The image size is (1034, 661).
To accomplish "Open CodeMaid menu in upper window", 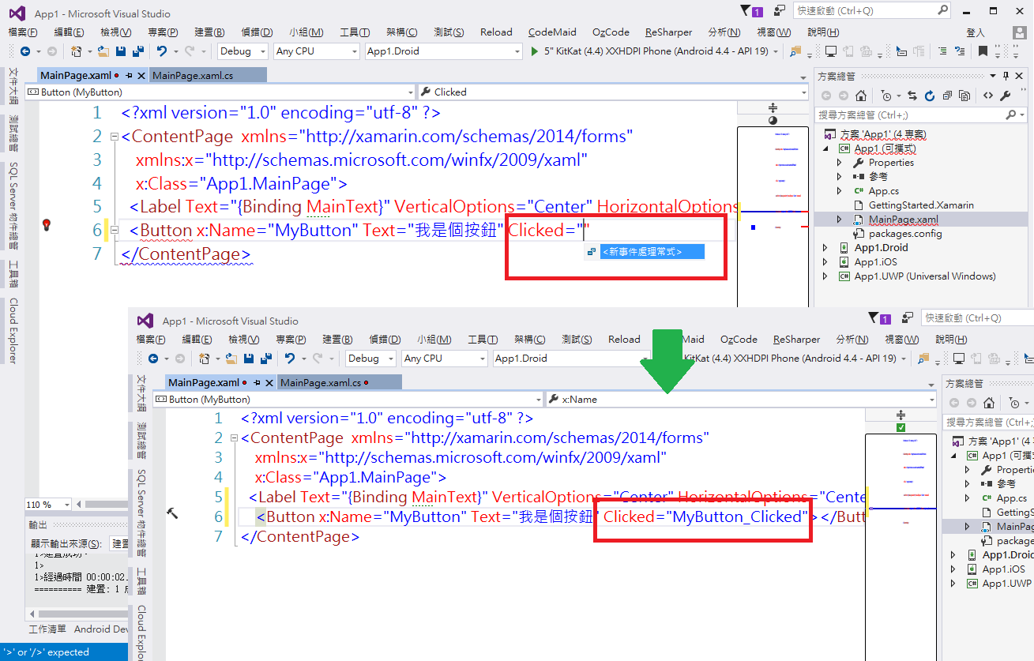I will (x=553, y=32).
